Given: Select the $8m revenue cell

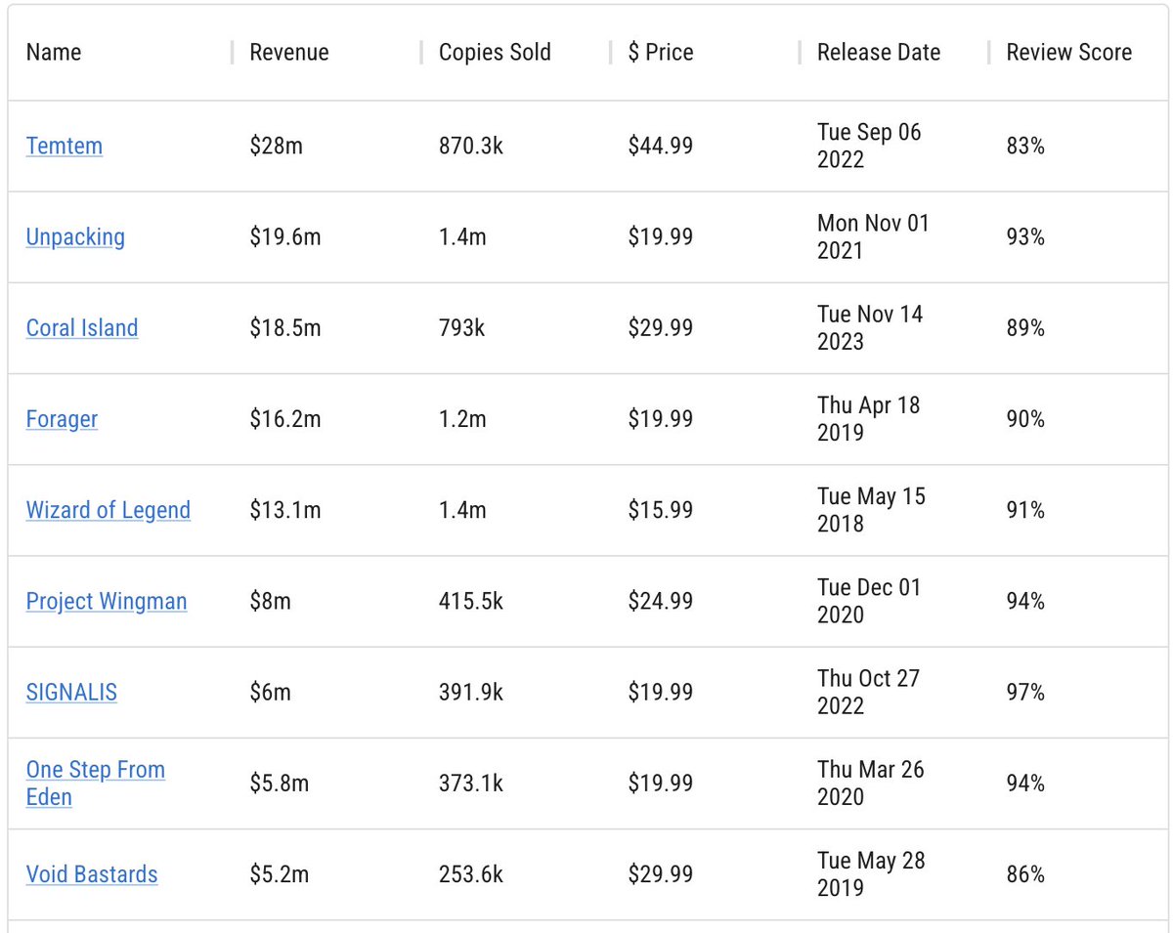Looking at the screenshot, I should (271, 601).
